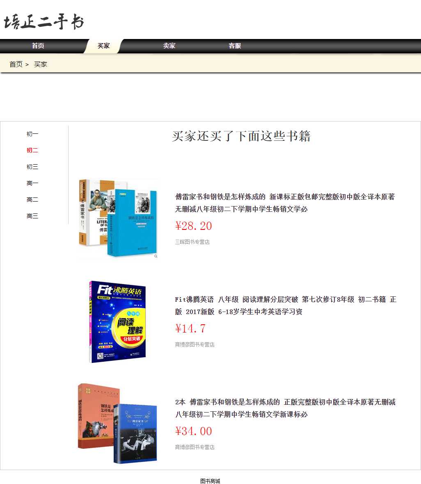Click magnifier icon on first book cover
The width and height of the screenshot is (421, 484).
[156, 256]
